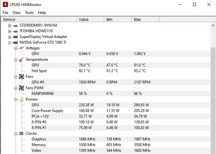
Task: Click the 1936 RPM fan value
Action: 87,82
